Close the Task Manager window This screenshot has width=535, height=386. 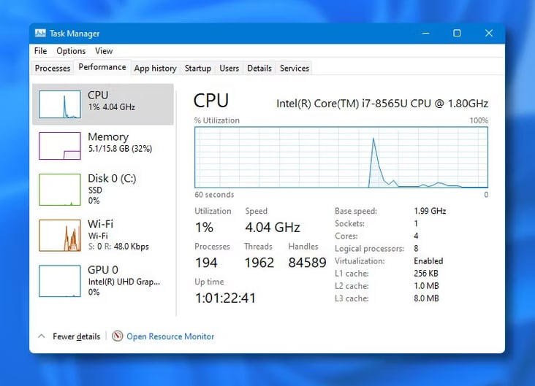pos(489,33)
